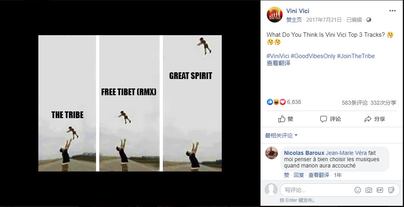Open the 分享 share menu
This screenshot has height=207, width=404.
375,119
